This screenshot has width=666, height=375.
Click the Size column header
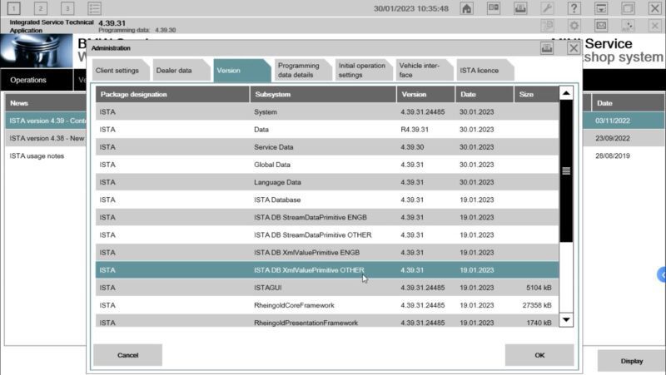pos(536,94)
